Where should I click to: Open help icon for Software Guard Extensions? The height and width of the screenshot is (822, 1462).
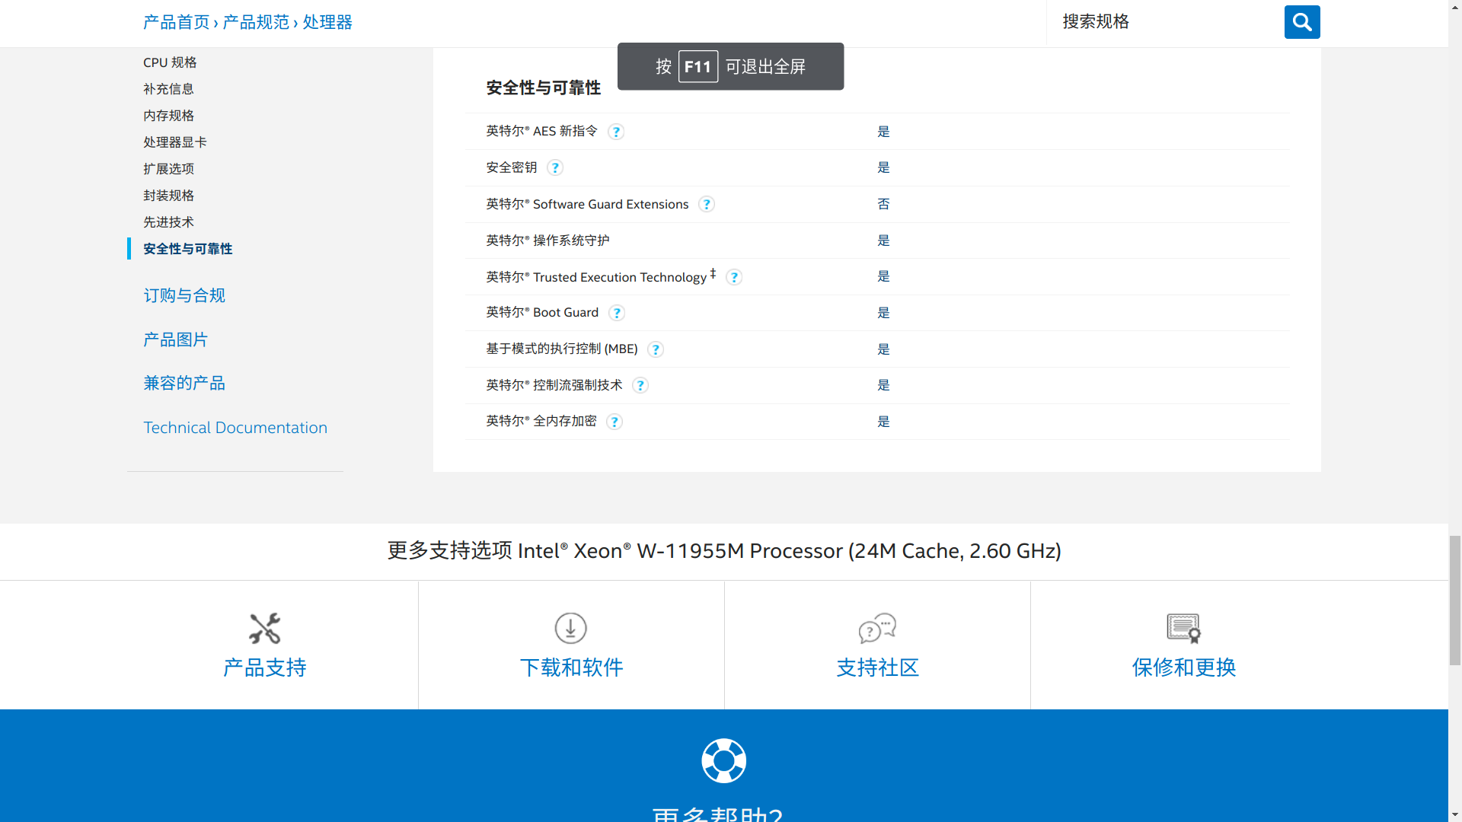click(707, 204)
